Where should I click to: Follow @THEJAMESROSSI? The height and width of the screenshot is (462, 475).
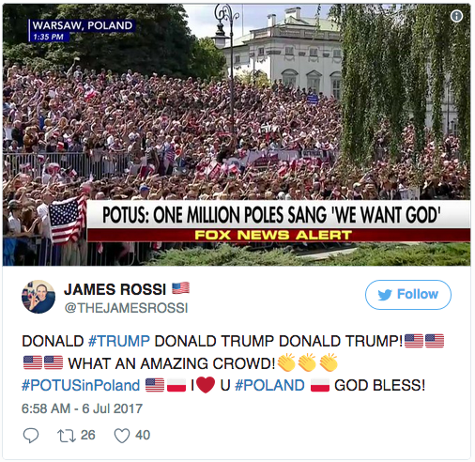click(408, 295)
